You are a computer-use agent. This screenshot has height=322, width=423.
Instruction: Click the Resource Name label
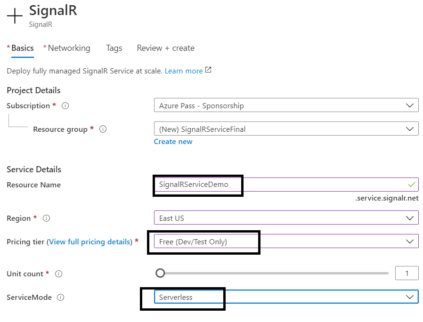click(34, 185)
